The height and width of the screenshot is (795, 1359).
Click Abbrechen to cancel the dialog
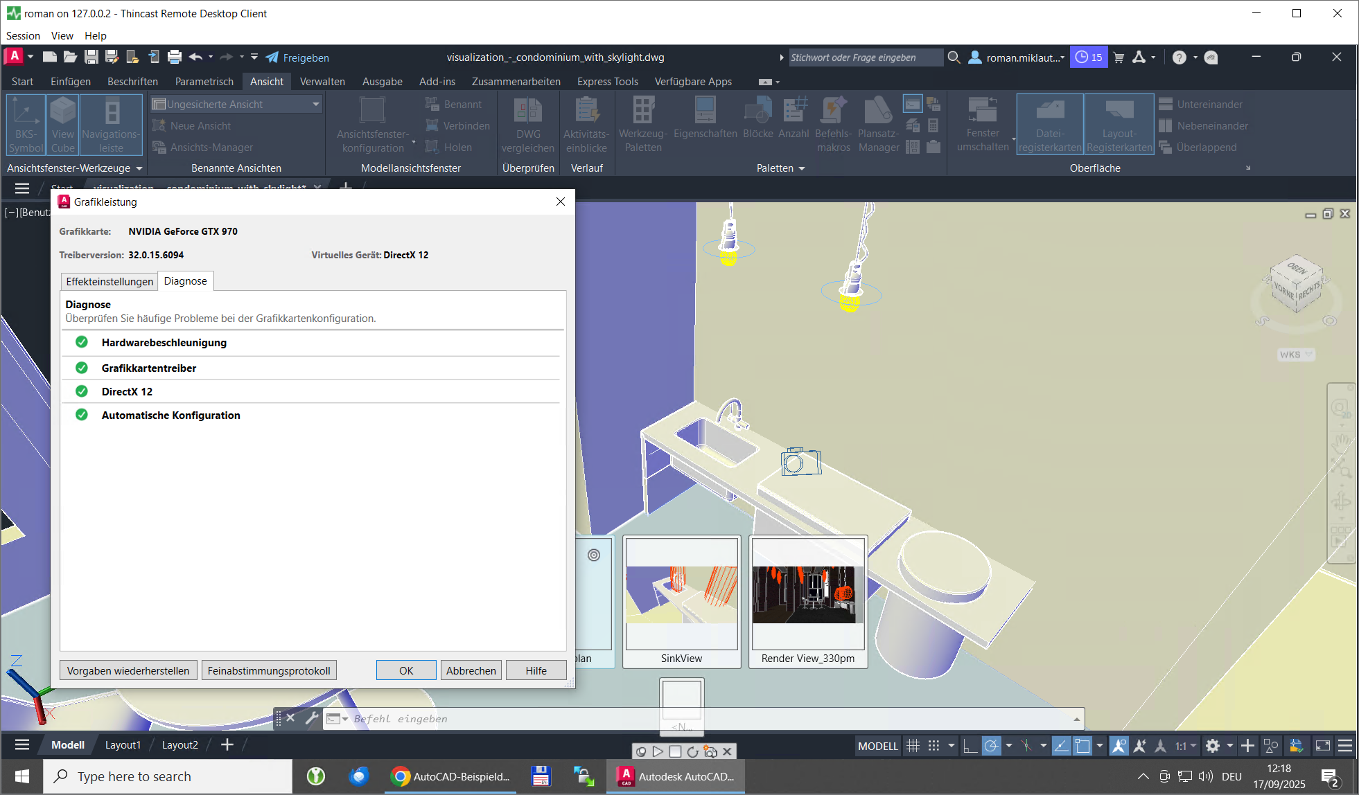(471, 670)
